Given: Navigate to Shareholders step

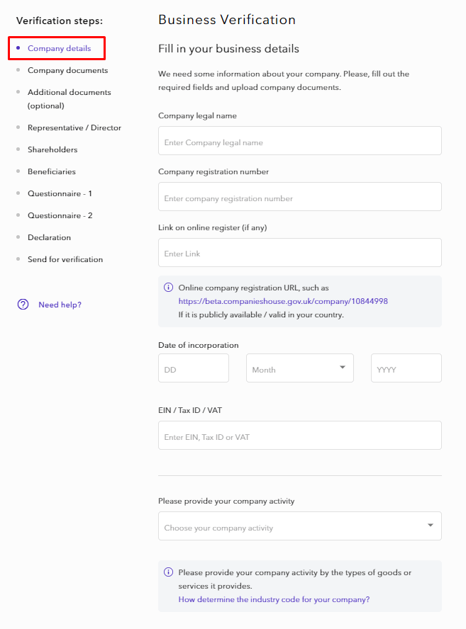Looking at the screenshot, I should [52, 149].
